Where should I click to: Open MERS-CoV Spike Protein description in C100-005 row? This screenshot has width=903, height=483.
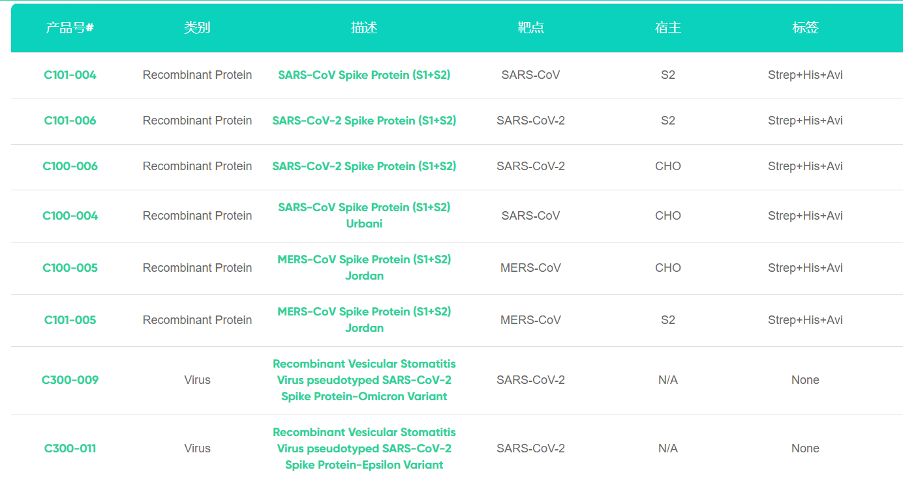point(364,267)
